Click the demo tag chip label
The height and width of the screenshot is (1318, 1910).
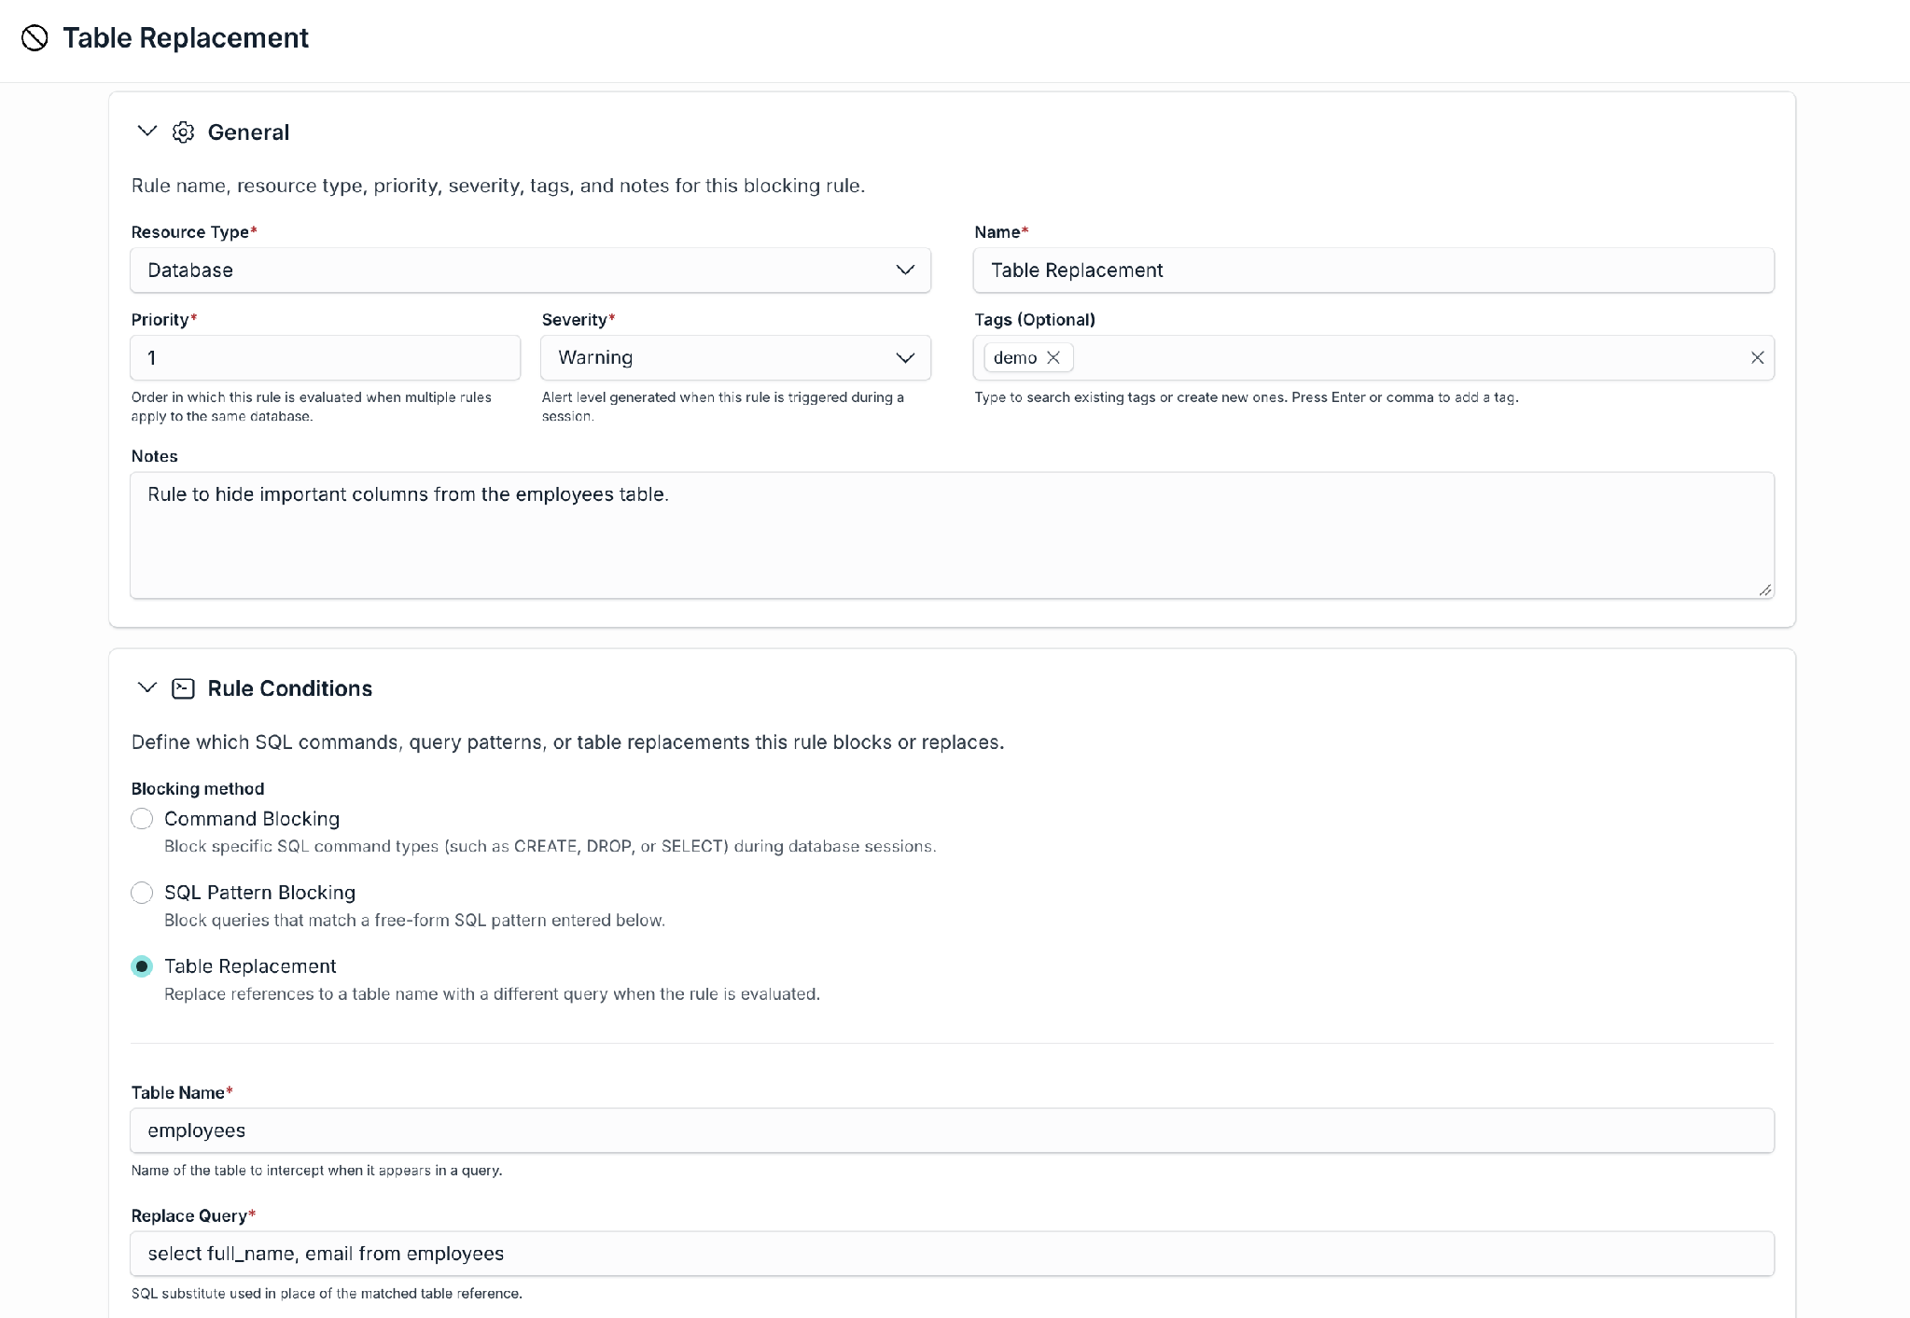click(x=1015, y=357)
